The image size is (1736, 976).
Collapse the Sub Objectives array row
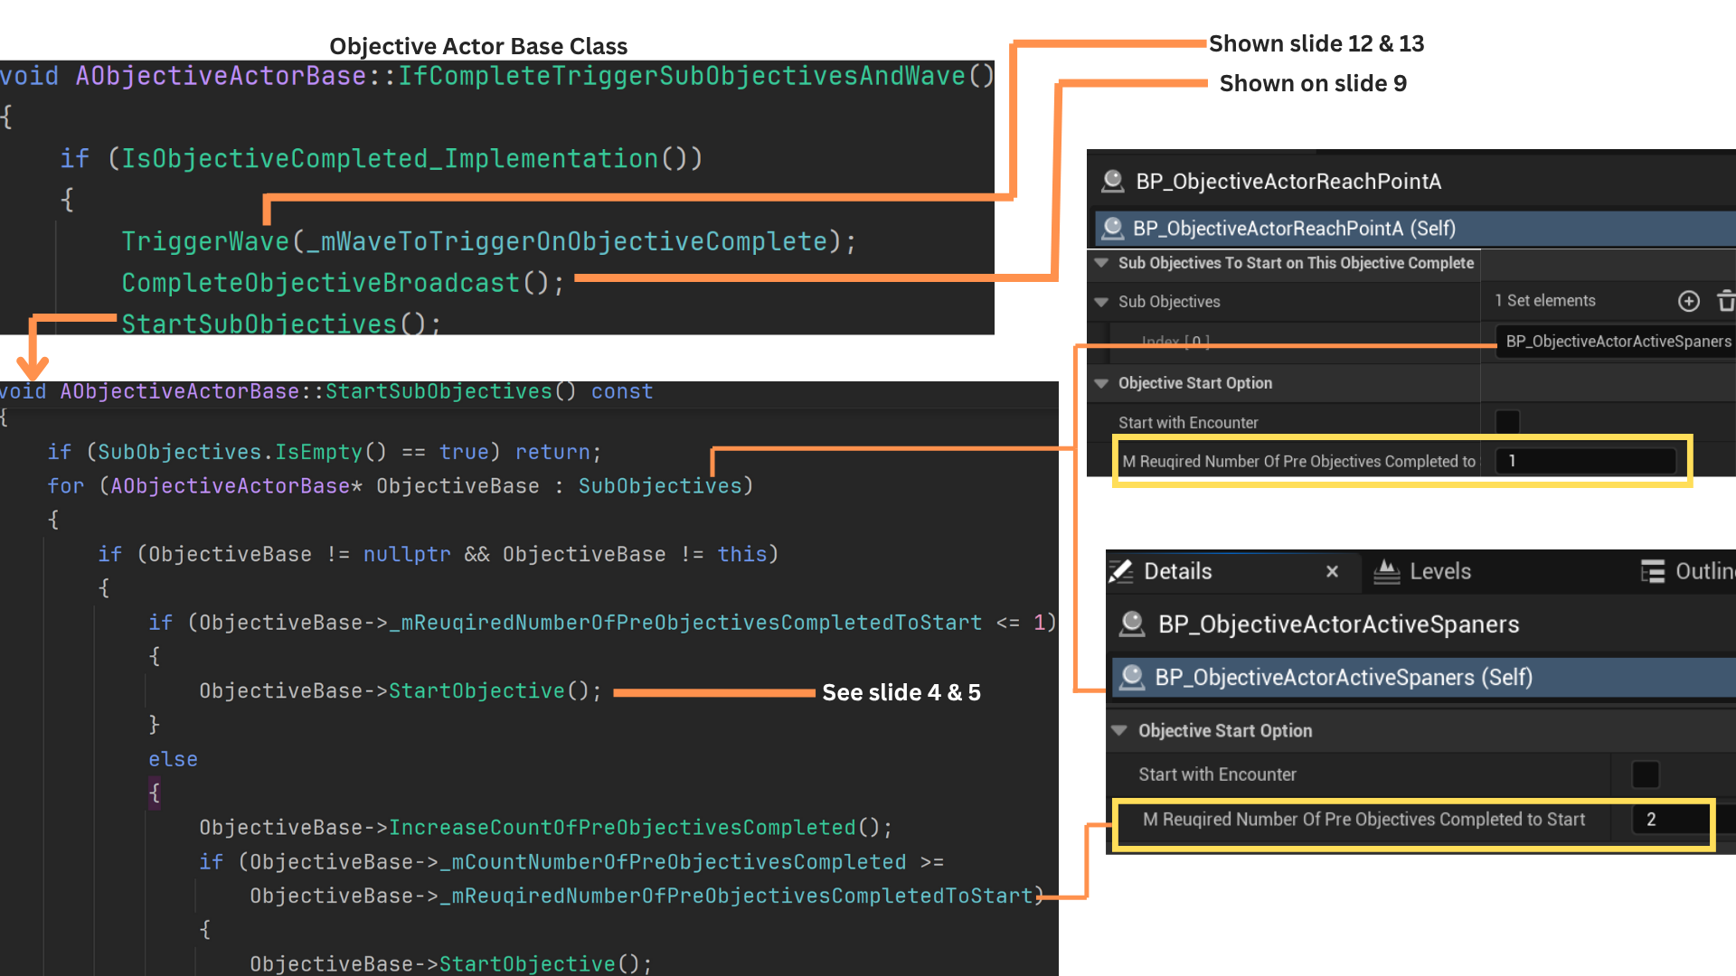point(1101,302)
